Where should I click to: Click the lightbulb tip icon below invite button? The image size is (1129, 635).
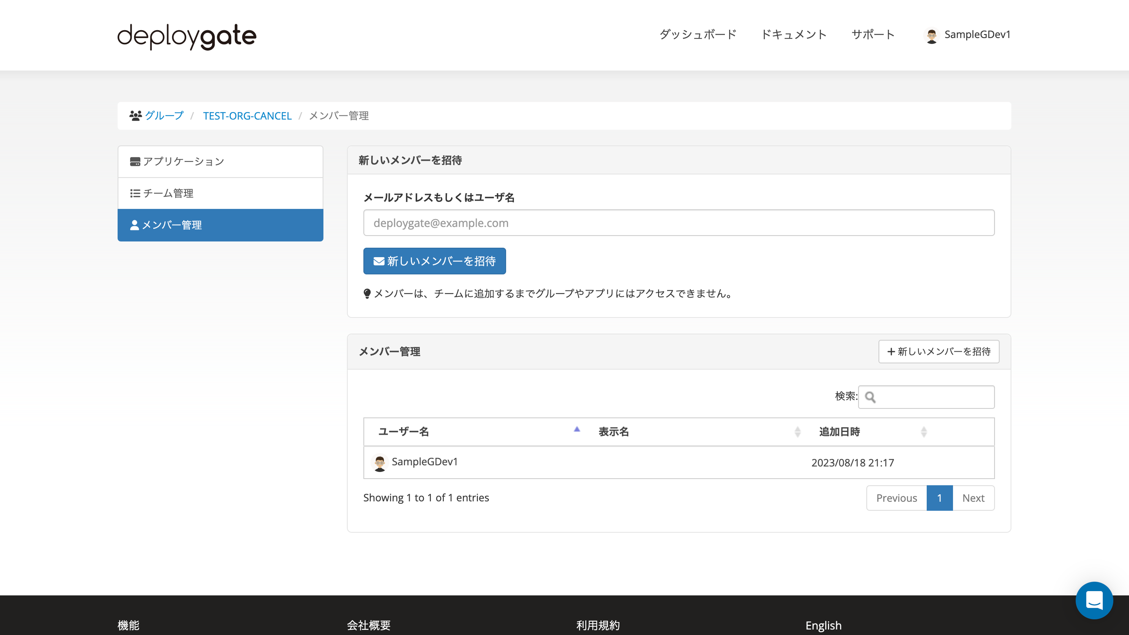tap(367, 294)
